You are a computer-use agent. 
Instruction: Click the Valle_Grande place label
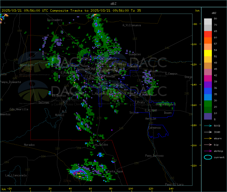75,93
